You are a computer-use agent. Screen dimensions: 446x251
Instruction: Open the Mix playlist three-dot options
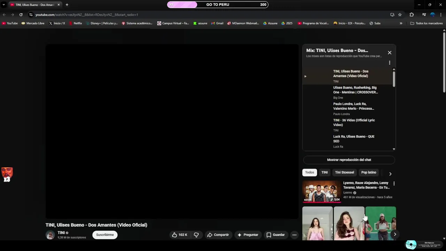coord(390,63)
